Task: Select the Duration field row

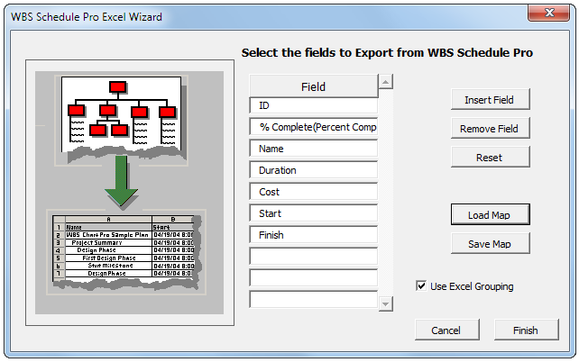Action: click(x=314, y=170)
